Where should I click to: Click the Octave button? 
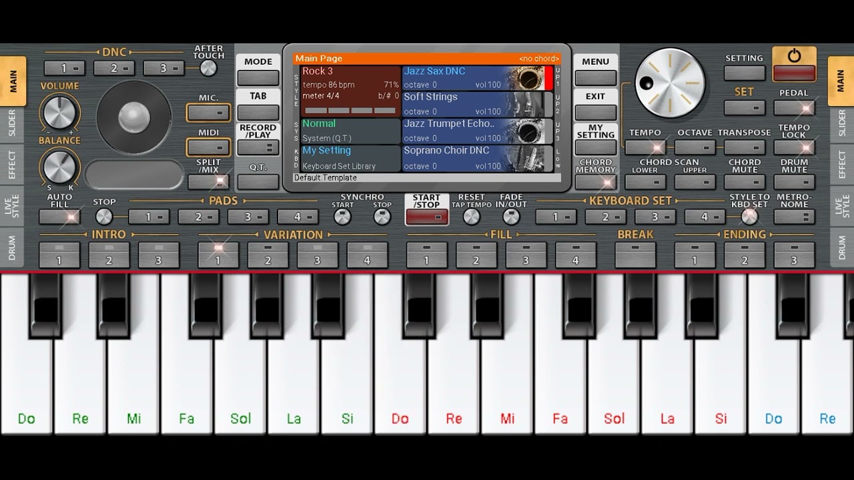coord(695,147)
